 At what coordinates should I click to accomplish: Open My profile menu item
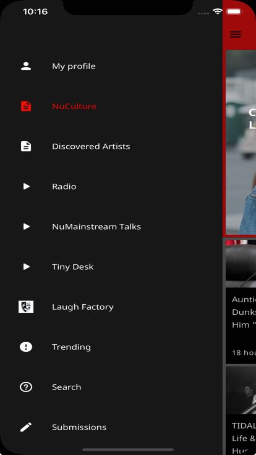[x=111, y=66]
